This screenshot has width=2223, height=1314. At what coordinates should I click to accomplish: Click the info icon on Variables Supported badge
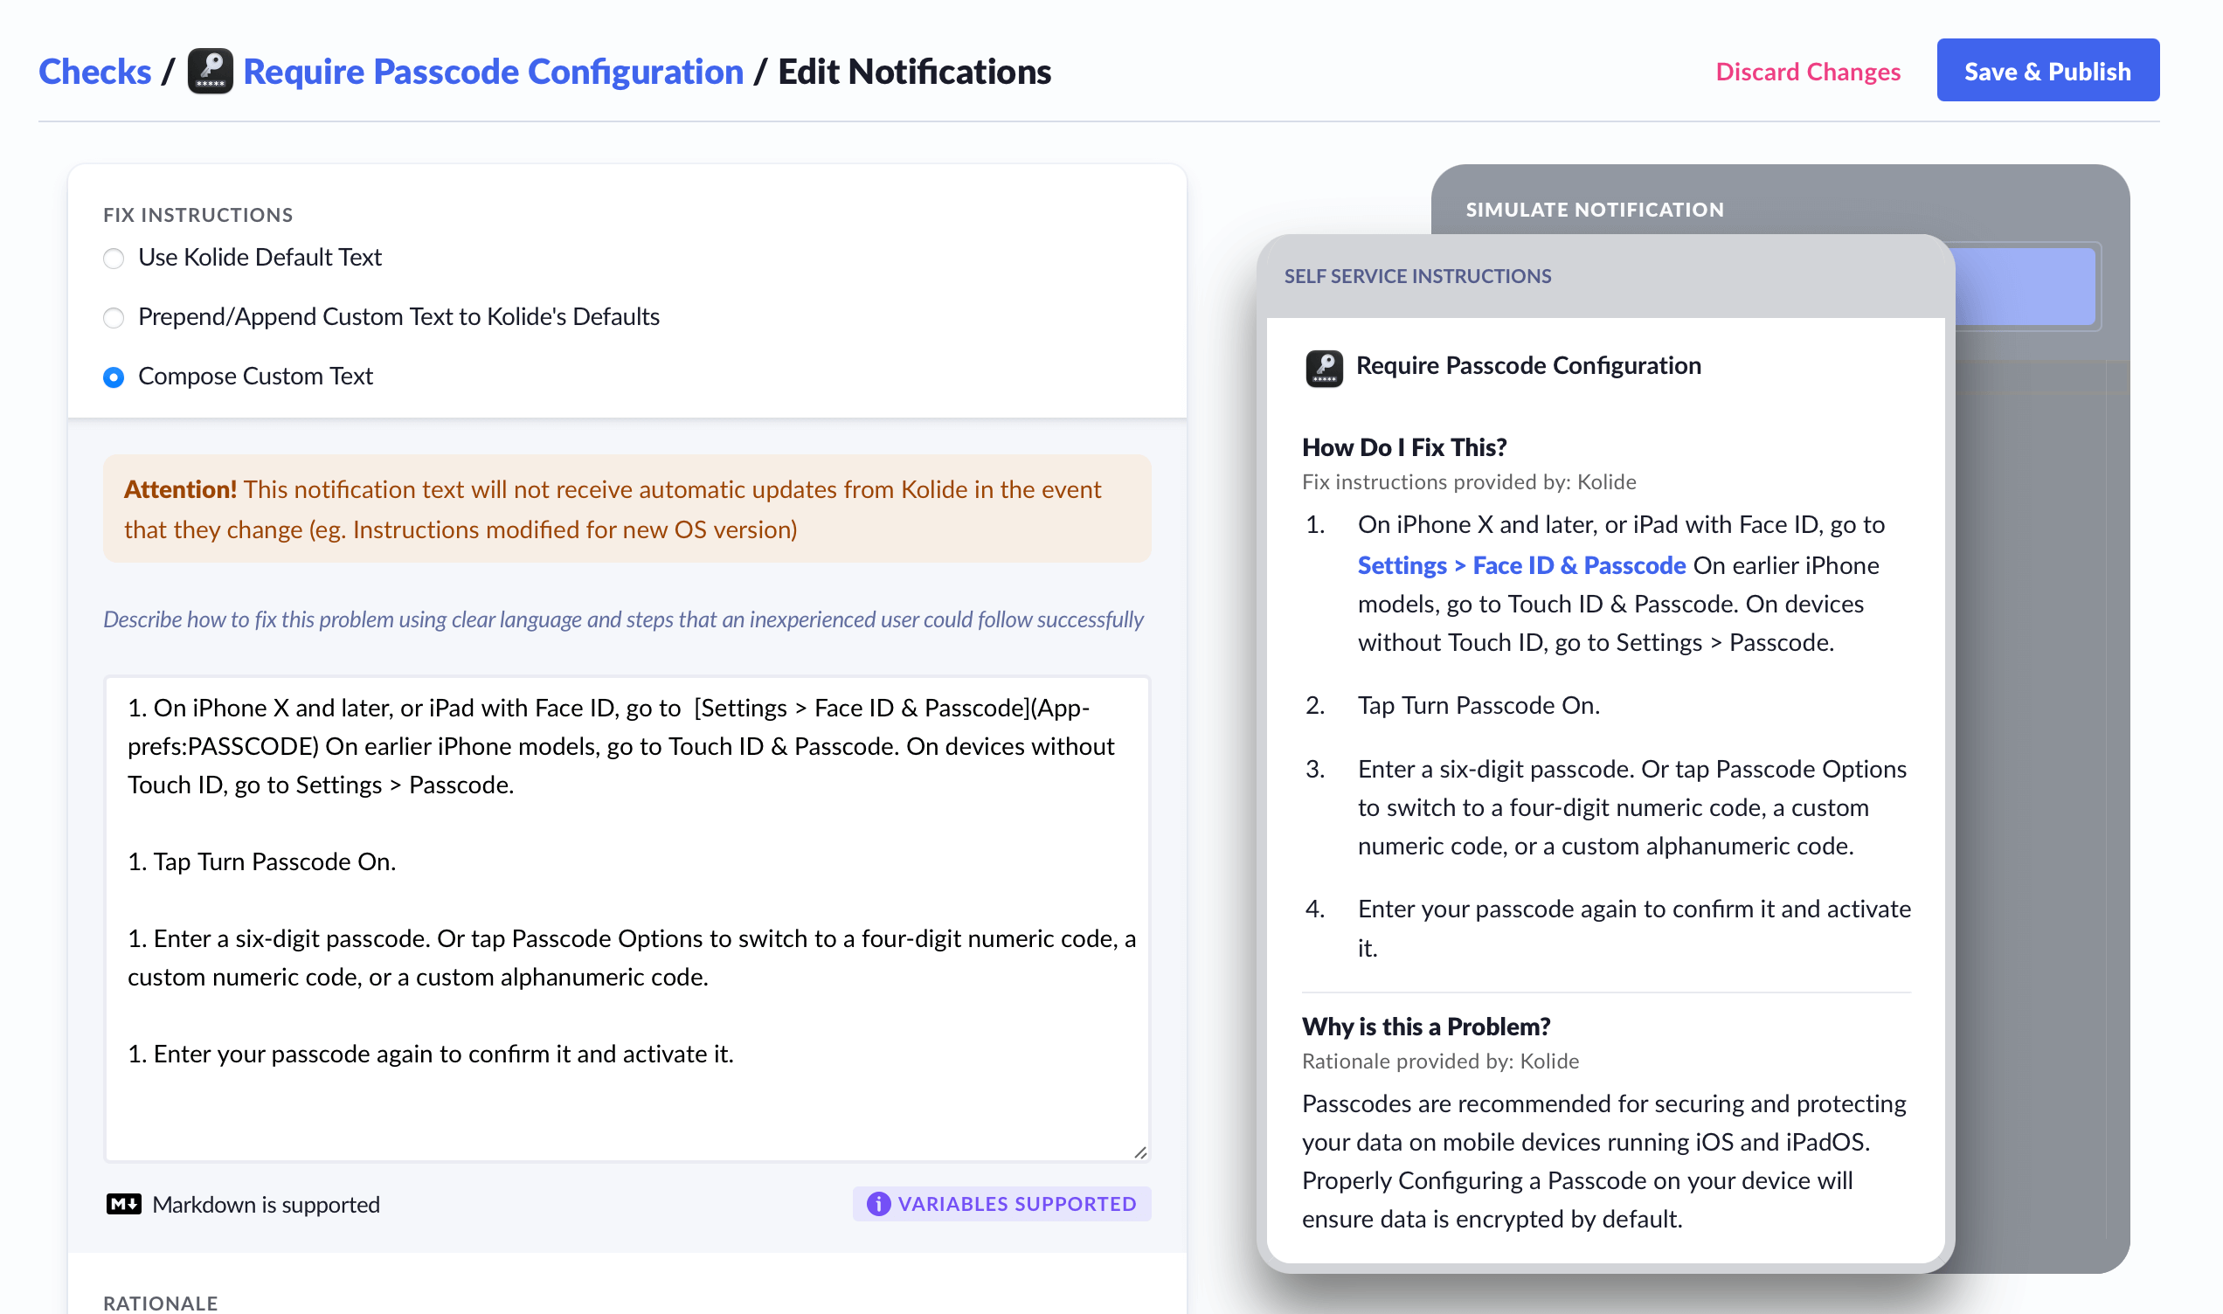(x=877, y=1203)
